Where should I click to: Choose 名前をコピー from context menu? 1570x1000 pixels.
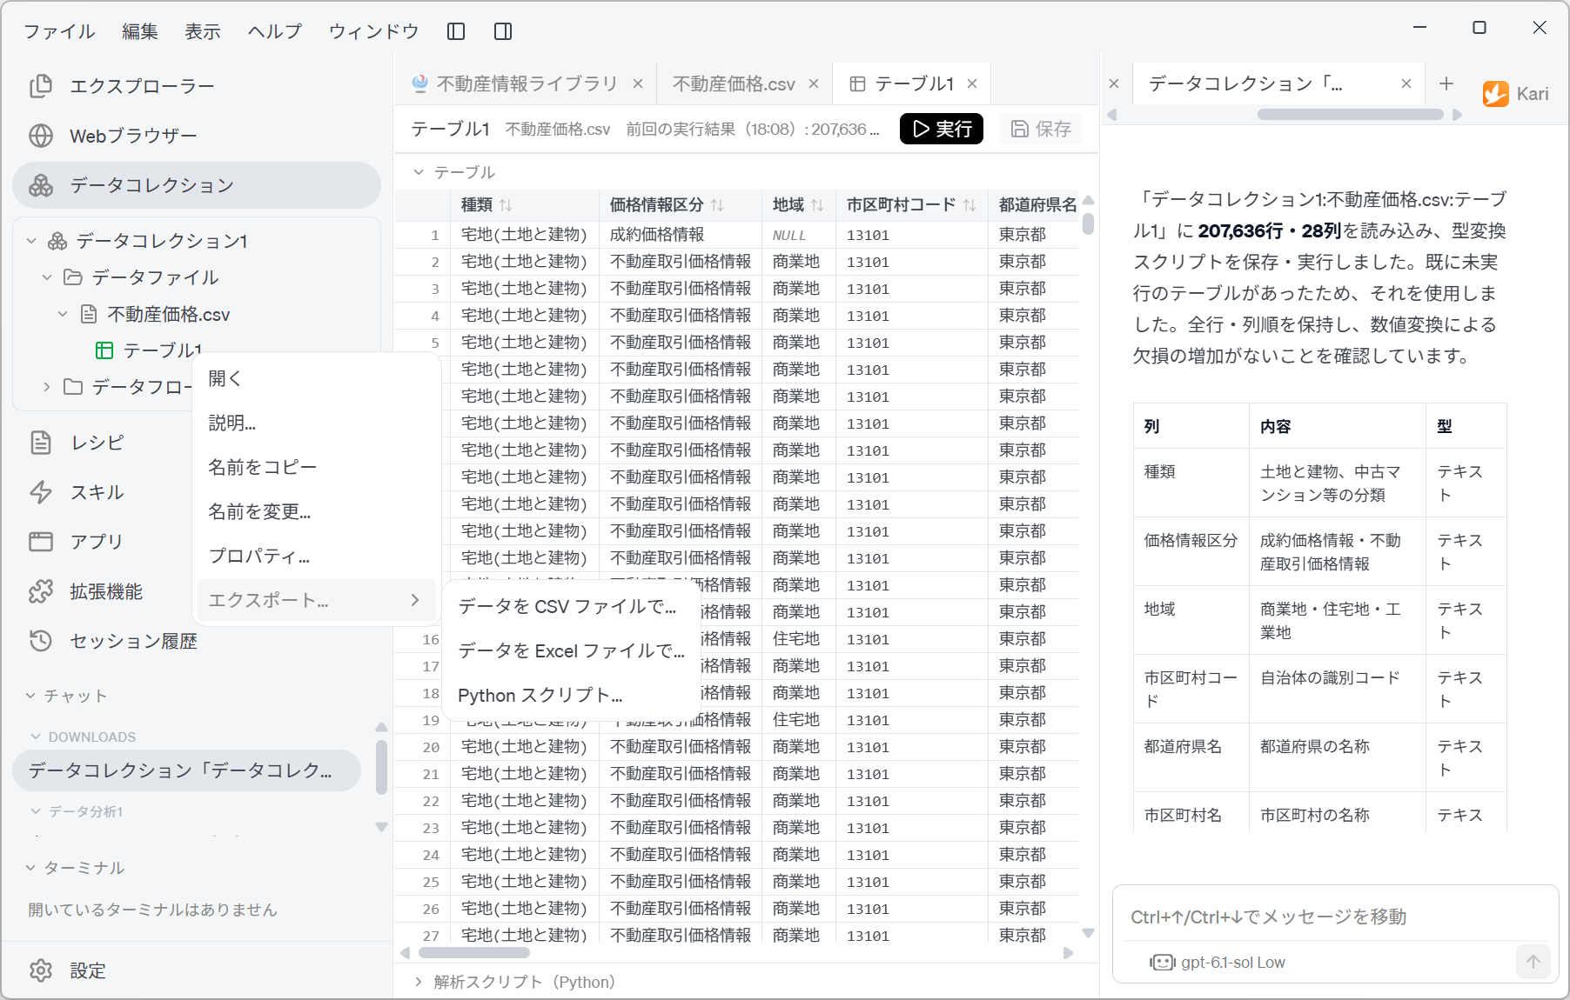317,468
